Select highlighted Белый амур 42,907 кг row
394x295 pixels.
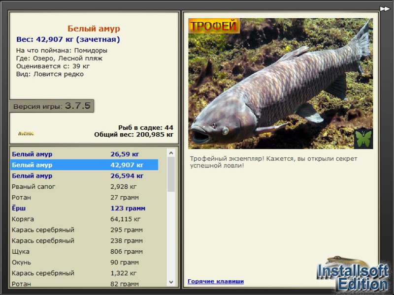[x=84, y=165]
